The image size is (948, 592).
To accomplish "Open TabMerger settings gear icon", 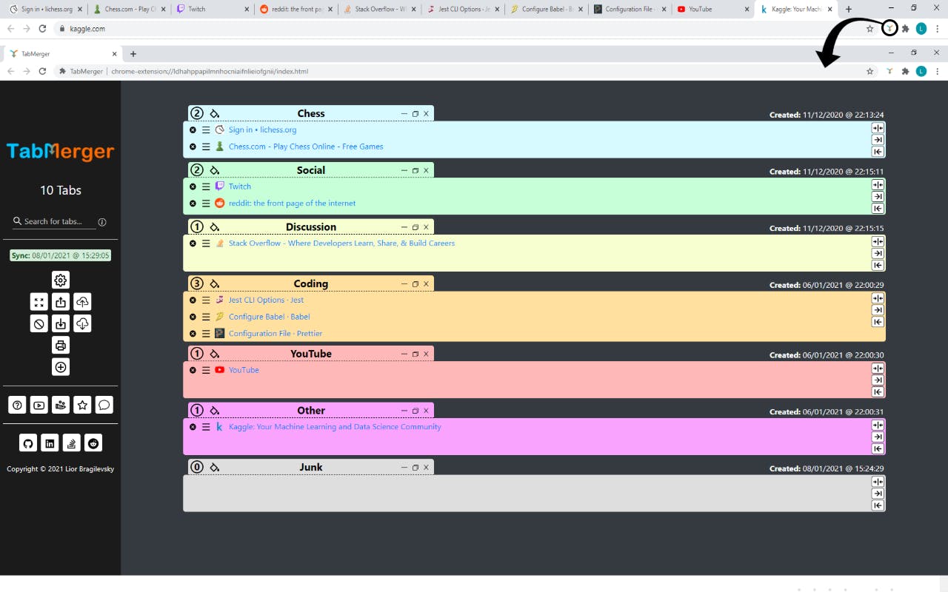I will coord(61,280).
